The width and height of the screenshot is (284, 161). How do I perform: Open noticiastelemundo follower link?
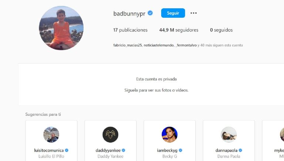(159, 45)
